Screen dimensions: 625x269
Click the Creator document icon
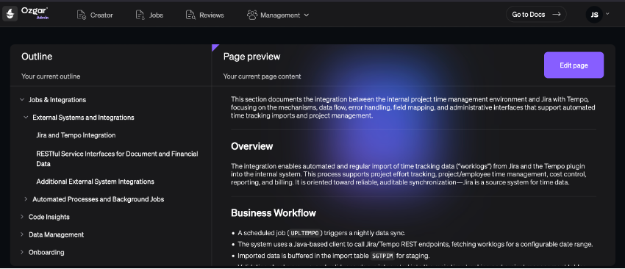(82, 15)
